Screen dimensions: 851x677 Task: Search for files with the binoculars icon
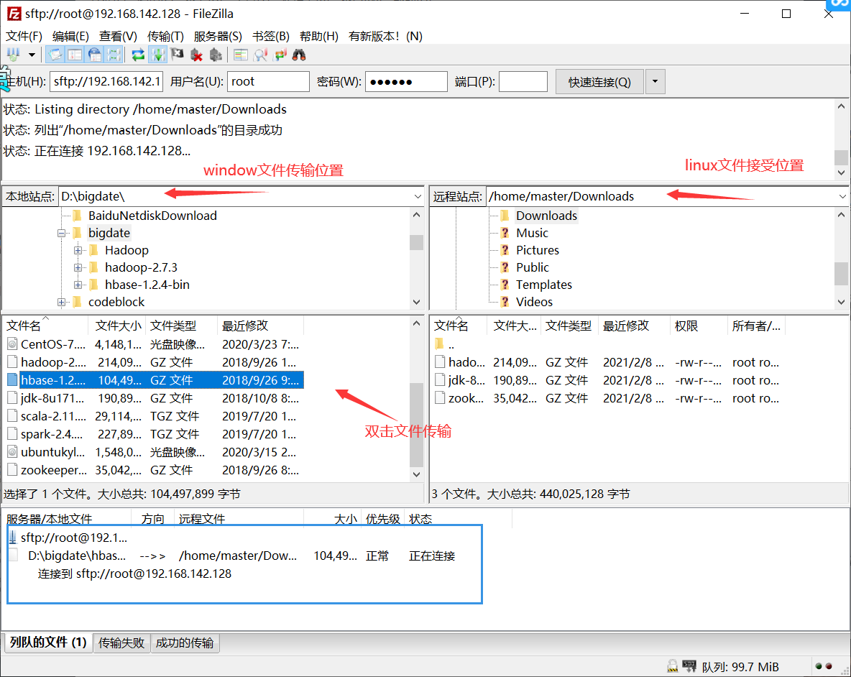pos(299,55)
